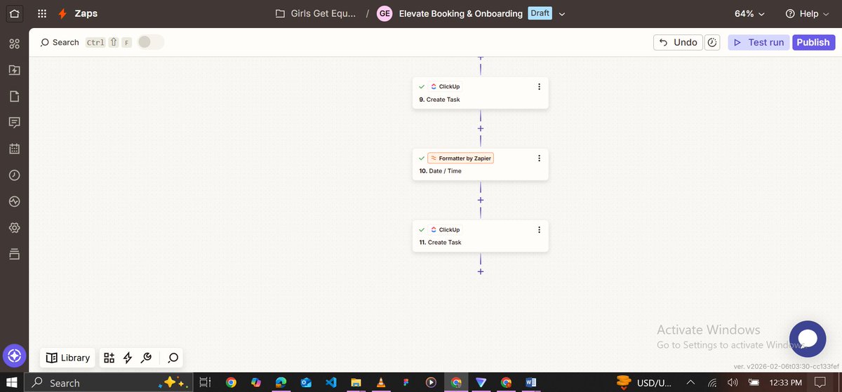This screenshot has width=842, height=392.
Task: Open Task View on the taskbar
Action: coord(205,383)
